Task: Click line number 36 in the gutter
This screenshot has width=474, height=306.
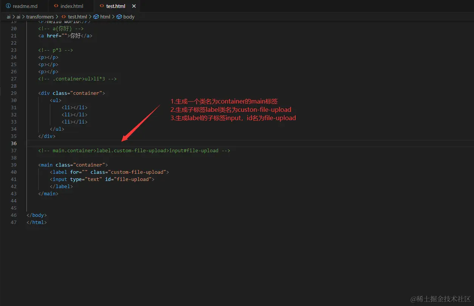Action: coord(14,143)
